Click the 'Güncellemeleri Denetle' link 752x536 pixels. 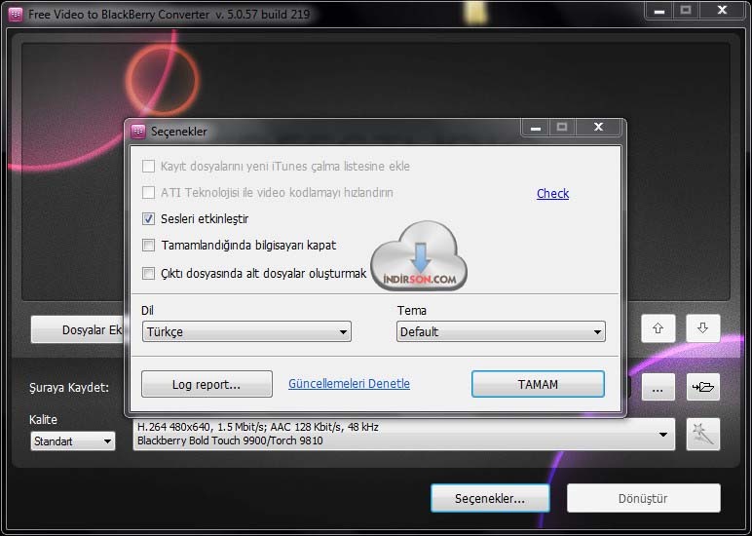pos(349,383)
